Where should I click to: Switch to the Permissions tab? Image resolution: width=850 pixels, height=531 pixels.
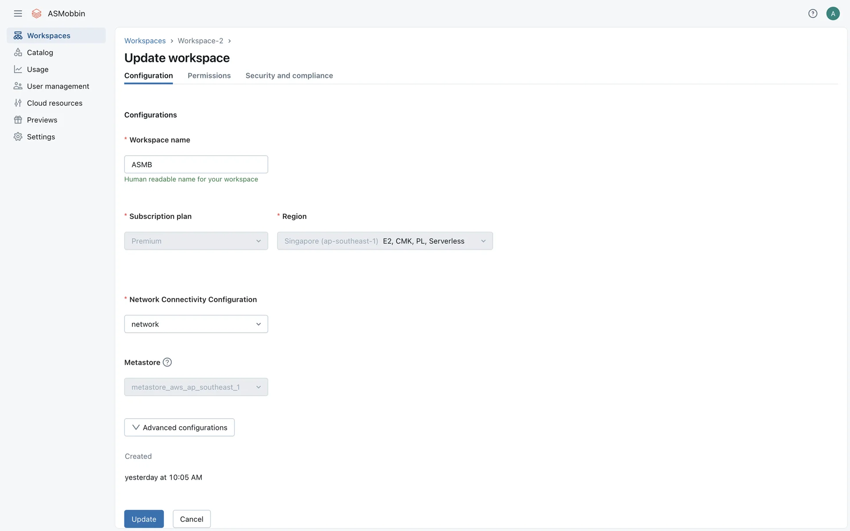point(209,76)
